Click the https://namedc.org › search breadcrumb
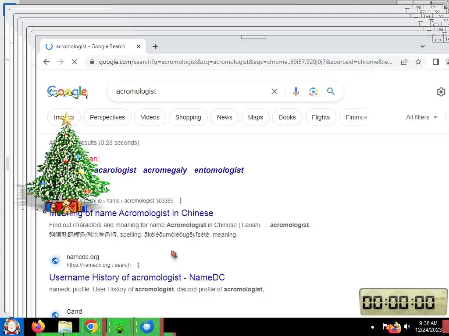The height and width of the screenshot is (336, 449). (x=99, y=265)
